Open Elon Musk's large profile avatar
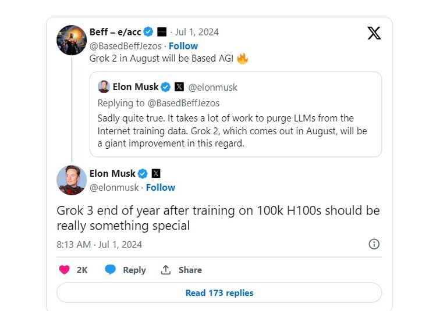The width and height of the screenshot is (447, 311). 72,180
